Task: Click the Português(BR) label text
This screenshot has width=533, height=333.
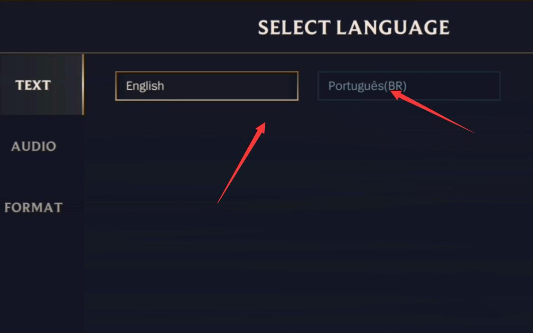Action: [367, 86]
